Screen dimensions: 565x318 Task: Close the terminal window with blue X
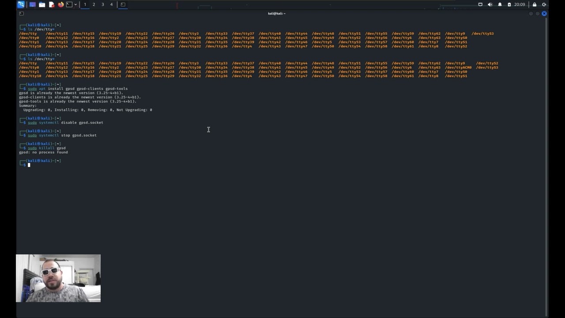(544, 14)
